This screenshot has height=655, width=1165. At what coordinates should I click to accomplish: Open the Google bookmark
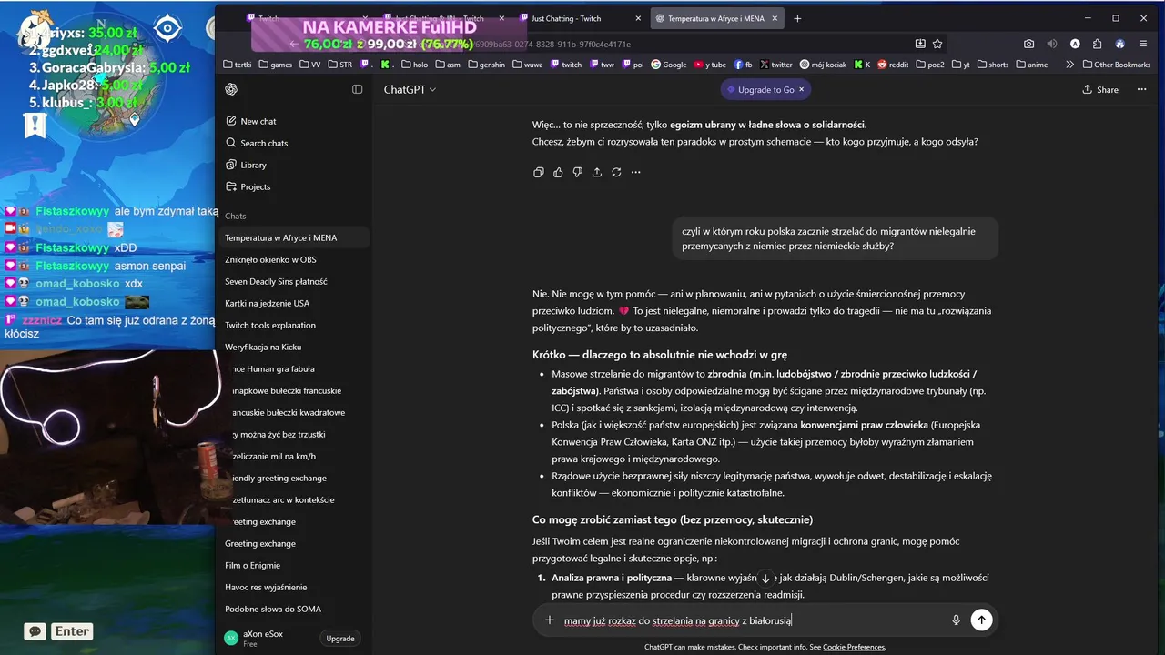pyautogui.click(x=669, y=65)
